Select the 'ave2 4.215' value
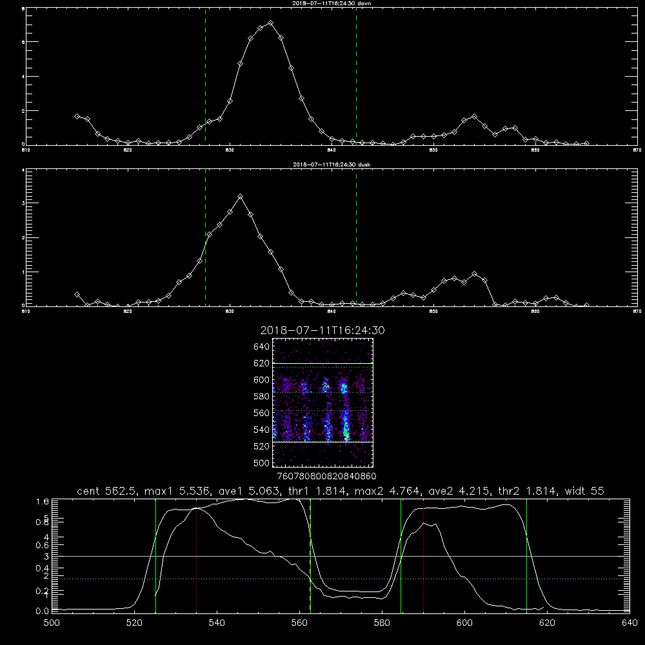 459,491
